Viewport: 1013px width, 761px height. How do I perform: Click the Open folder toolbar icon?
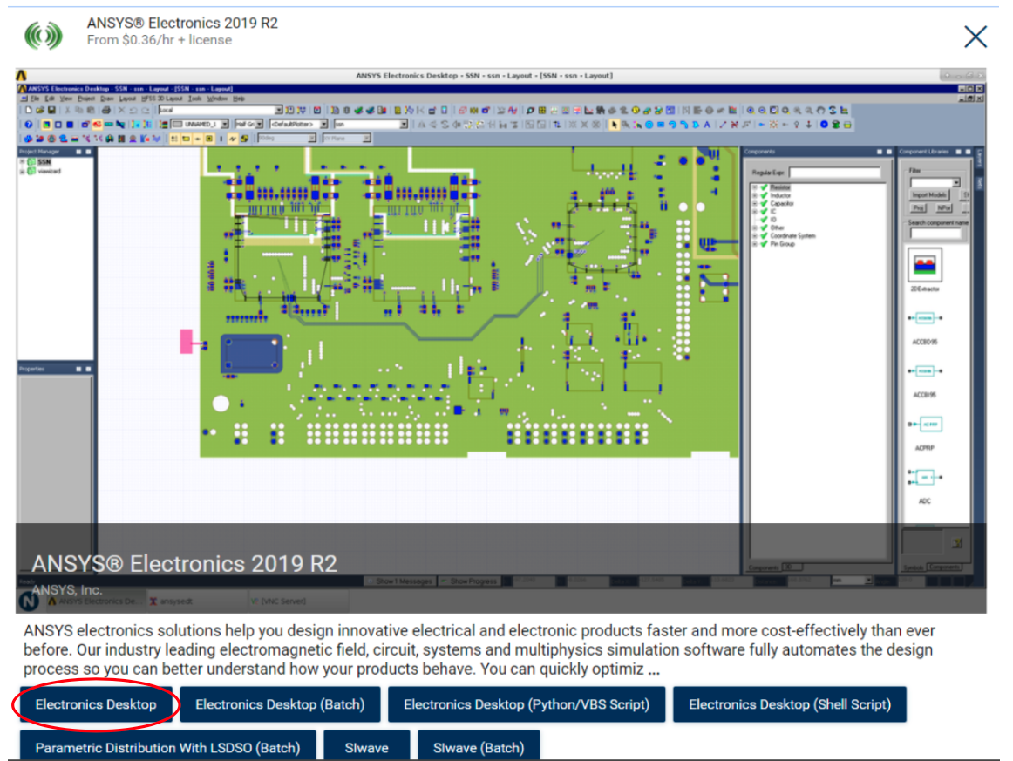pos(40,111)
